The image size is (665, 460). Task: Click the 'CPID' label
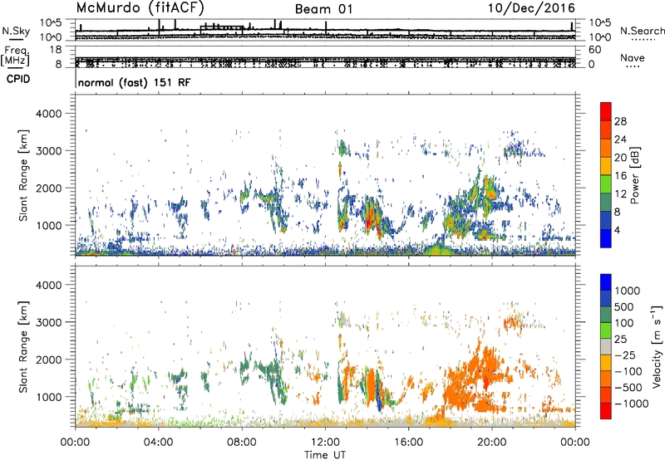click(x=18, y=79)
